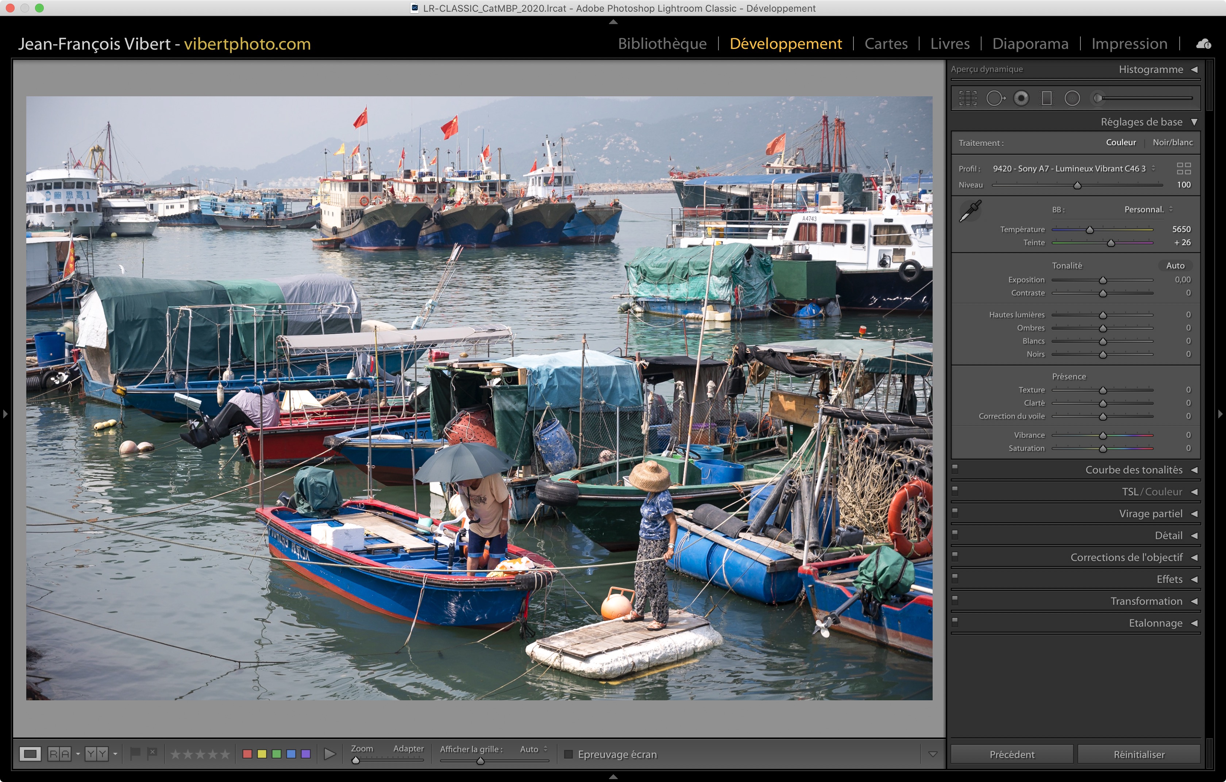Switch to the Bibliothèque module
Viewport: 1226px width, 782px height.
coord(662,44)
